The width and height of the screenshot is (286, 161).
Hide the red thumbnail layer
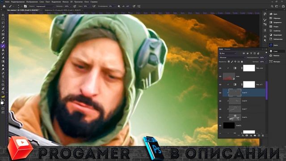pyautogui.click(x=220, y=76)
